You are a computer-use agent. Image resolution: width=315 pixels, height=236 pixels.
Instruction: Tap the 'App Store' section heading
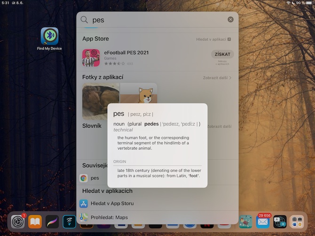click(x=95, y=38)
